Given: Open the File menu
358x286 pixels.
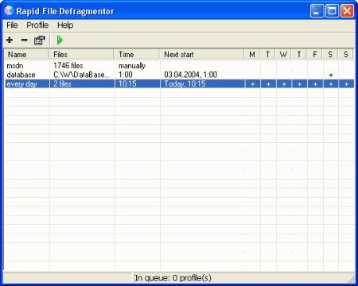Looking at the screenshot, I should click(x=12, y=25).
